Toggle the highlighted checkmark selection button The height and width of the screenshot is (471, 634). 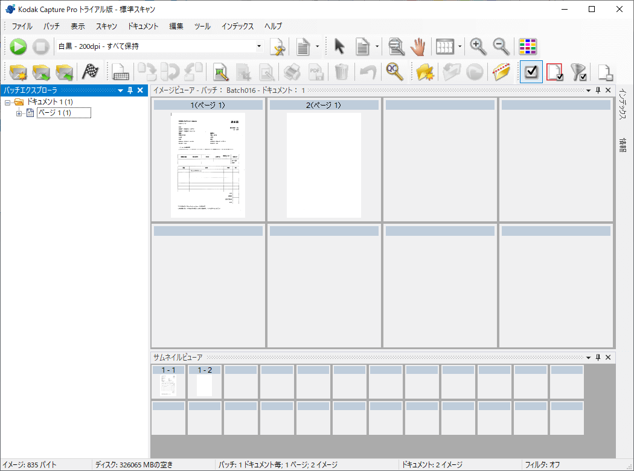pos(531,72)
